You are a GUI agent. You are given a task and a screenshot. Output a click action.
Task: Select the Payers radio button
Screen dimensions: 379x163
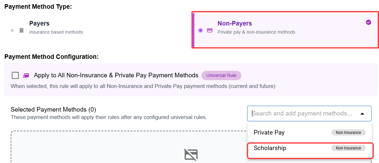(x=12, y=30)
